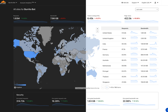Select the United Kingdom row label
This screenshot has width=168, height=112.
pyautogui.click(x=108, y=38)
